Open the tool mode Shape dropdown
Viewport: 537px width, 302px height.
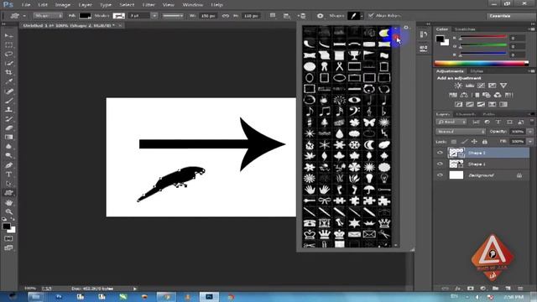click(48, 16)
